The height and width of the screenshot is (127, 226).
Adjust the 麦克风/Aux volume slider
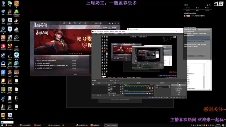(x=136, y=88)
